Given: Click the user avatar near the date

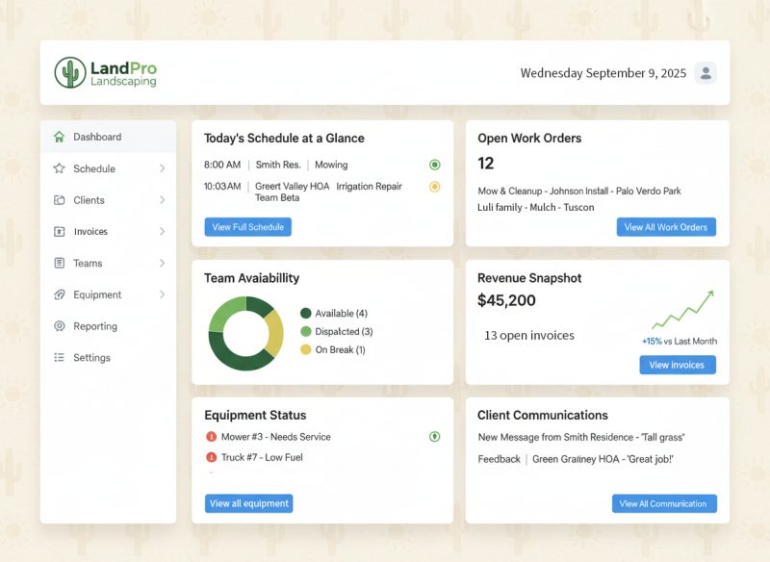Looking at the screenshot, I should [x=706, y=72].
